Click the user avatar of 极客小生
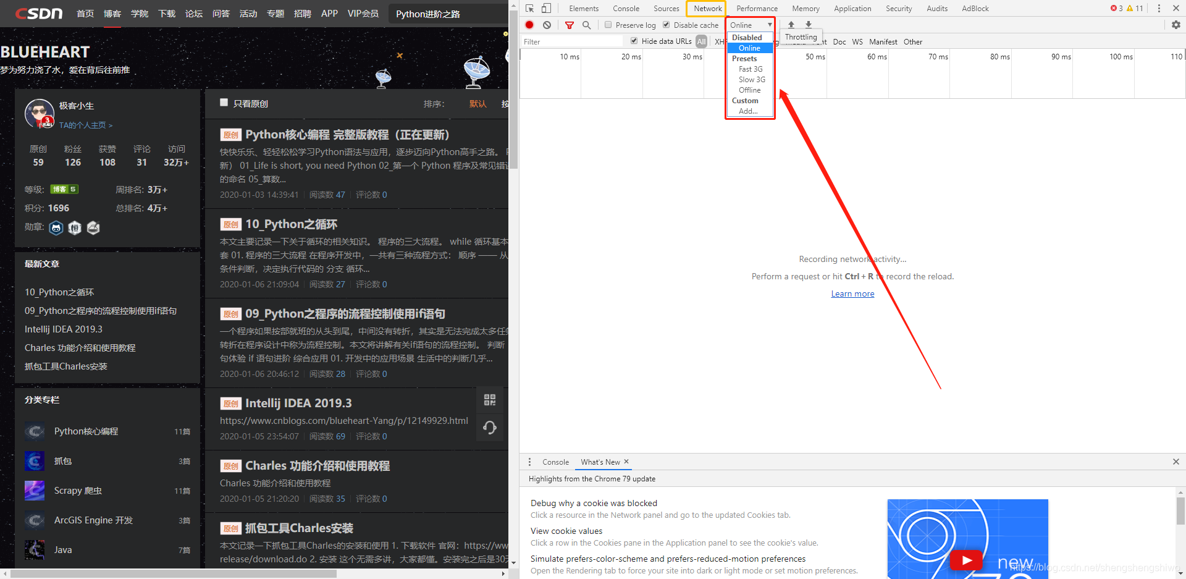The width and height of the screenshot is (1186, 579). (x=40, y=114)
